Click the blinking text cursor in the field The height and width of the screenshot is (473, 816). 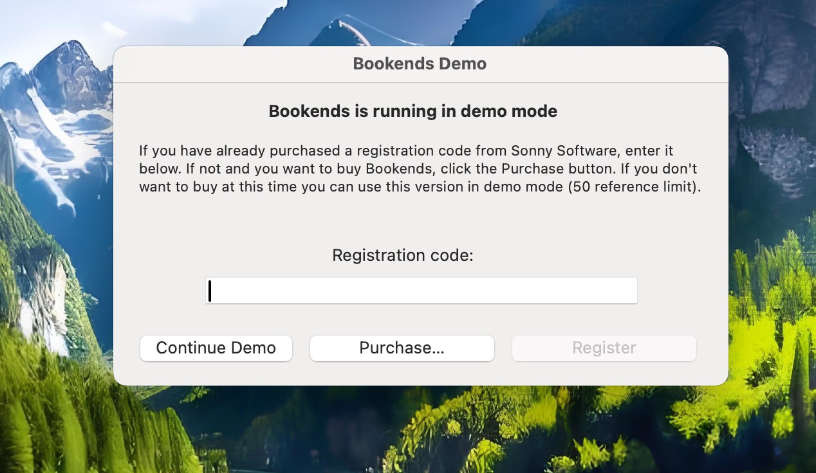pos(210,291)
